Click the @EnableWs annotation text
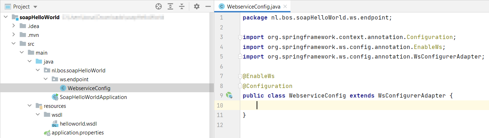489x138 pixels. click(259, 76)
